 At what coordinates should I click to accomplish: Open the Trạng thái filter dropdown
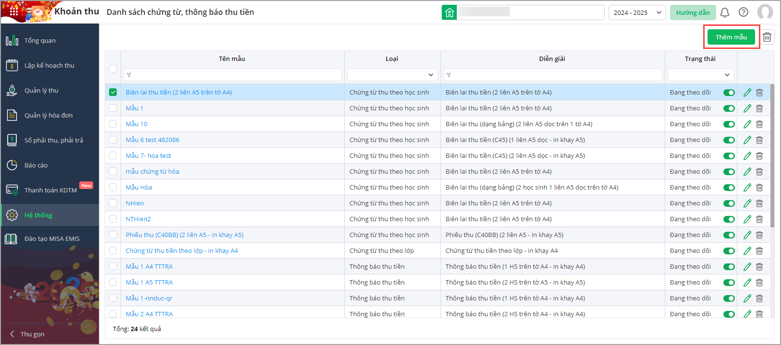click(x=701, y=75)
